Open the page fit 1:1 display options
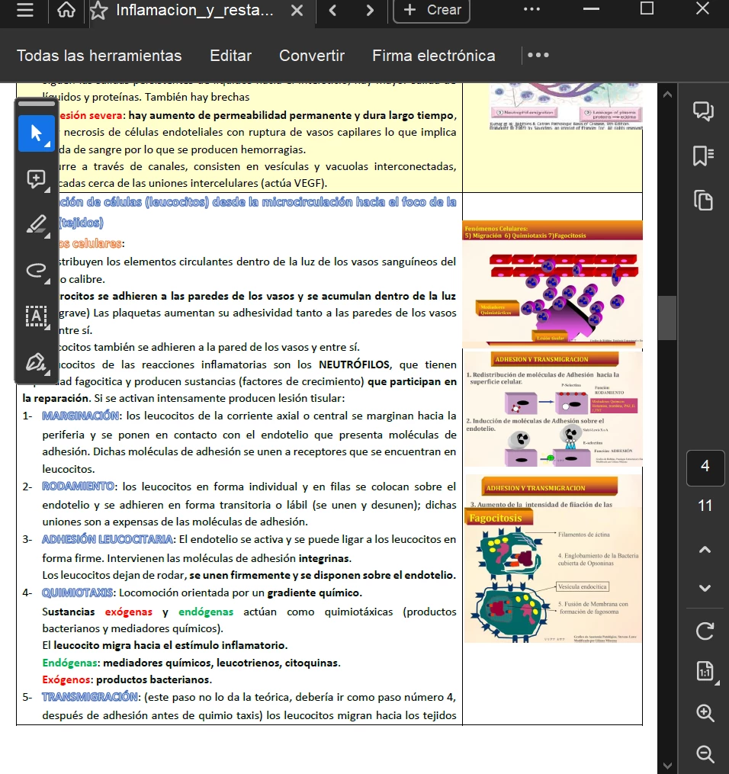Viewport: 729px width, 774px height. point(705,672)
